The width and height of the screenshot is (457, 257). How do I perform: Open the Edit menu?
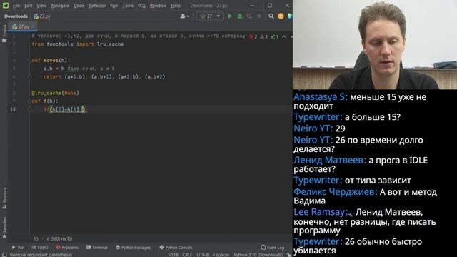29,6
